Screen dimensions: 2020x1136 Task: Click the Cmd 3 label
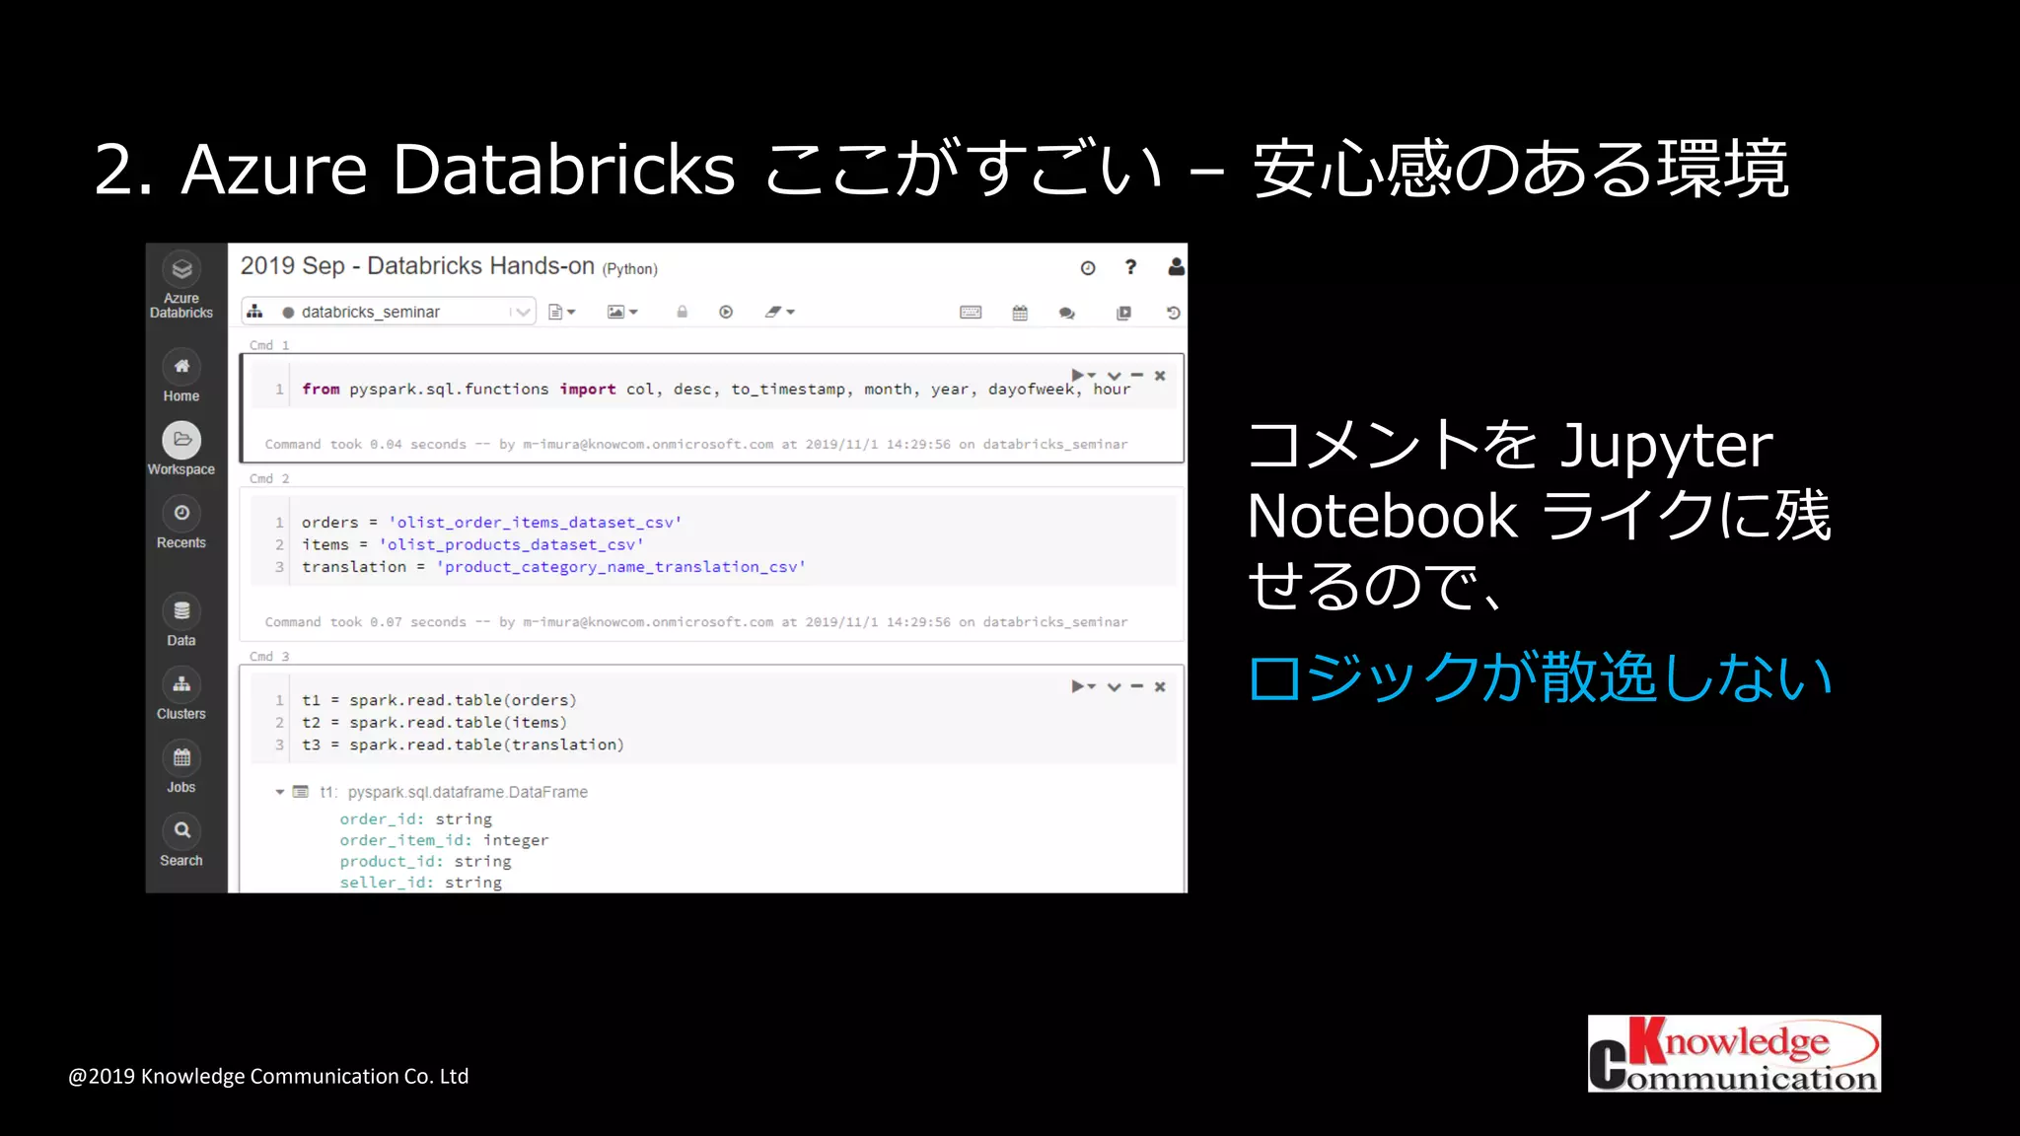click(269, 656)
